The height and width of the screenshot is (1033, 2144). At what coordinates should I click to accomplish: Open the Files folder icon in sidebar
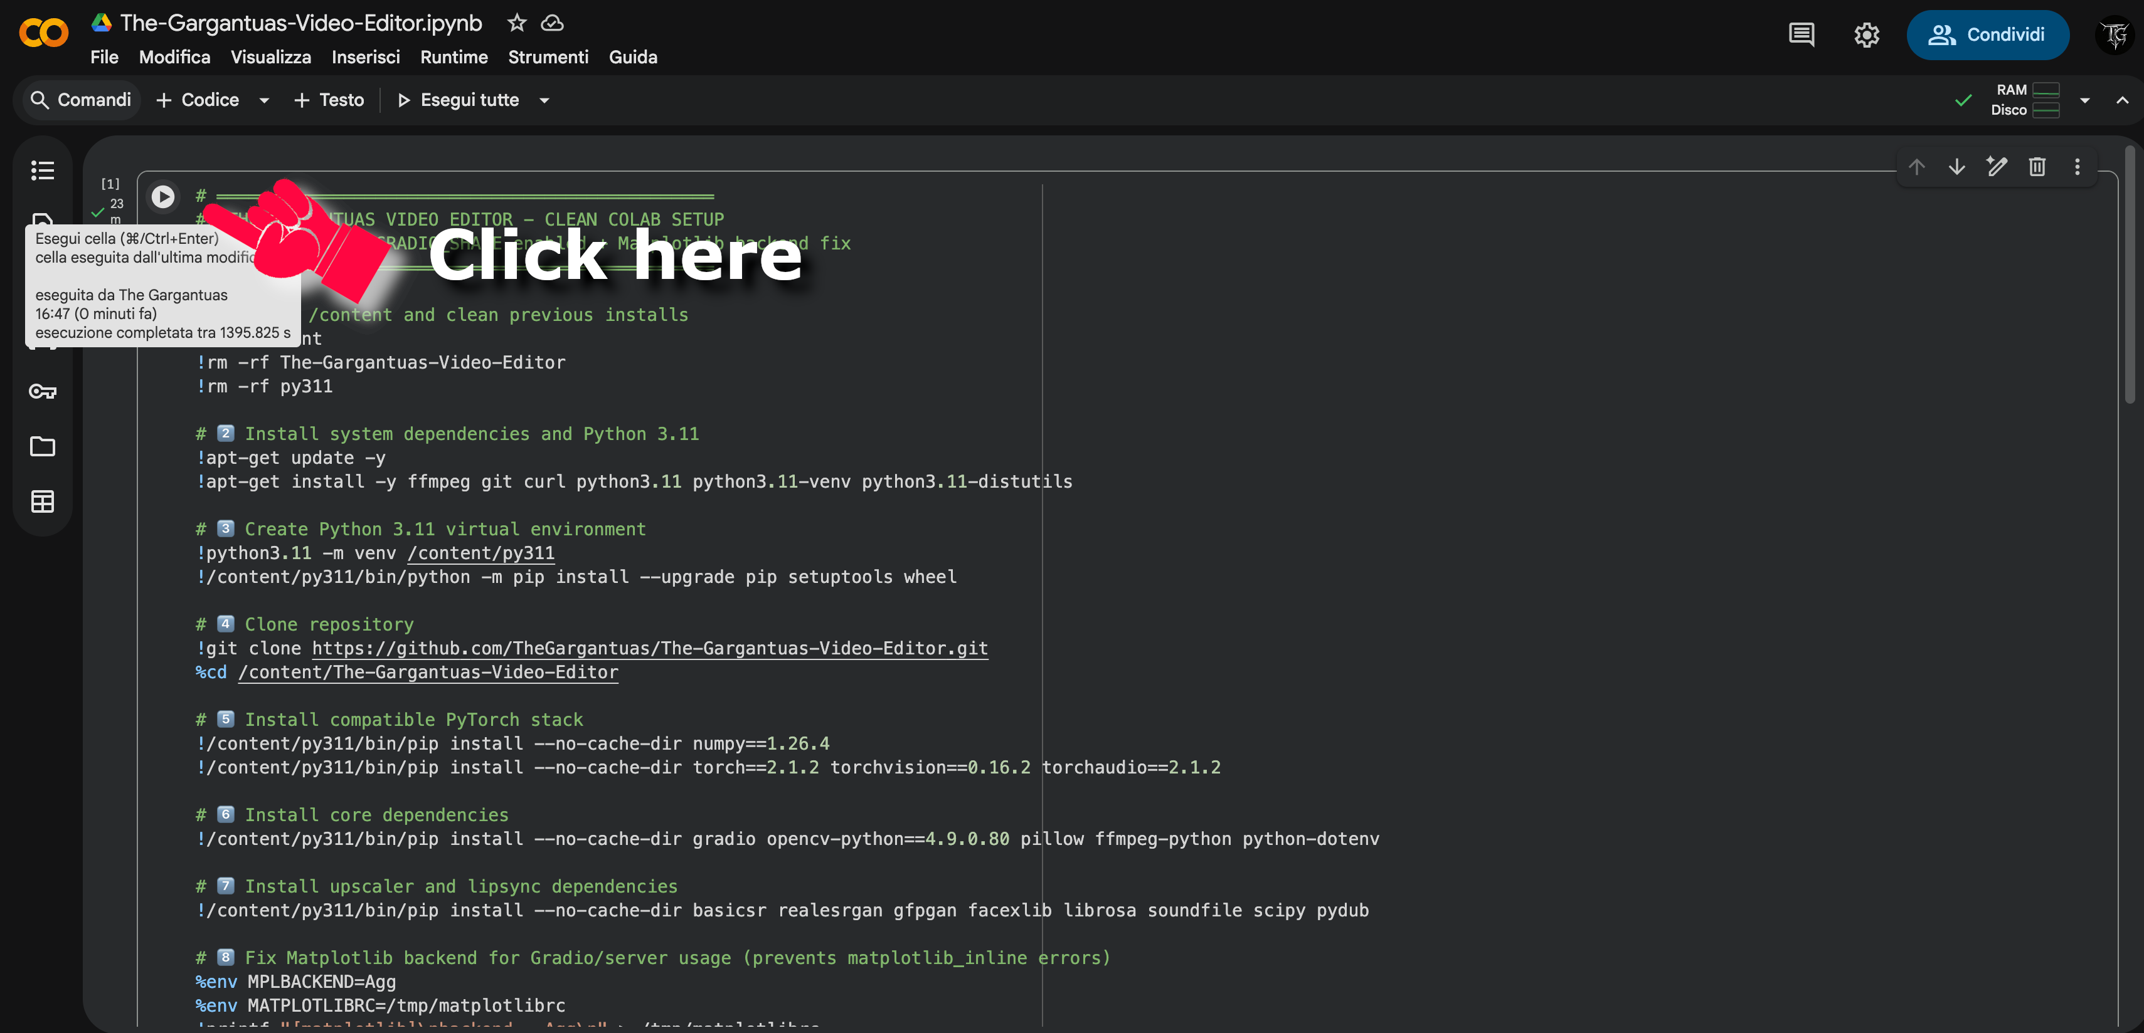pos(43,447)
